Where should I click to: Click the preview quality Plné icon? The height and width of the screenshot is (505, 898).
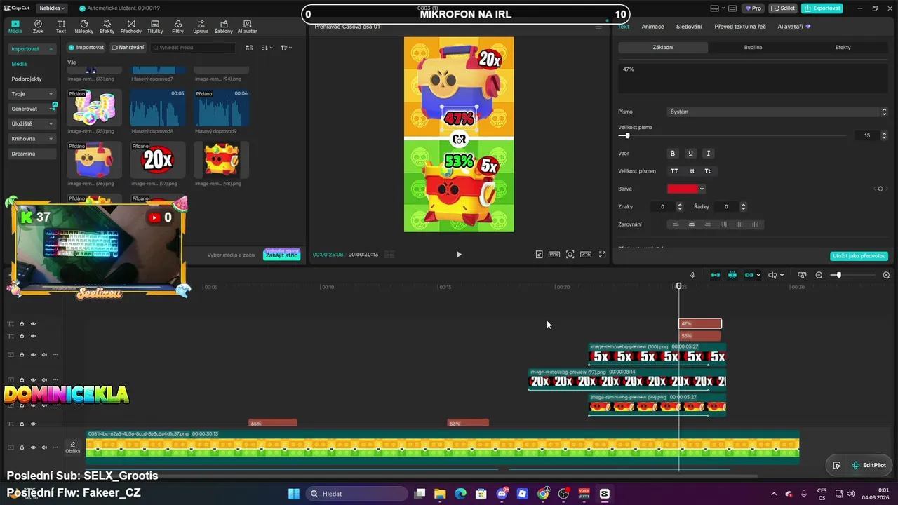pos(554,255)
